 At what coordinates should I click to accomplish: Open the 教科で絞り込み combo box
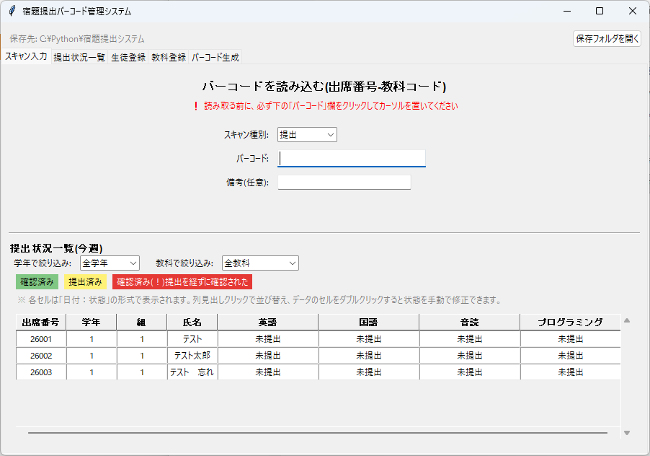[260, 263]
